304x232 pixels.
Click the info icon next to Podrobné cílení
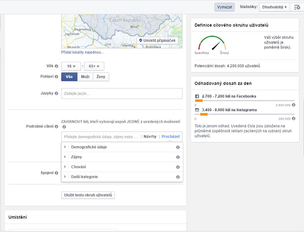(x=56, y=126)
